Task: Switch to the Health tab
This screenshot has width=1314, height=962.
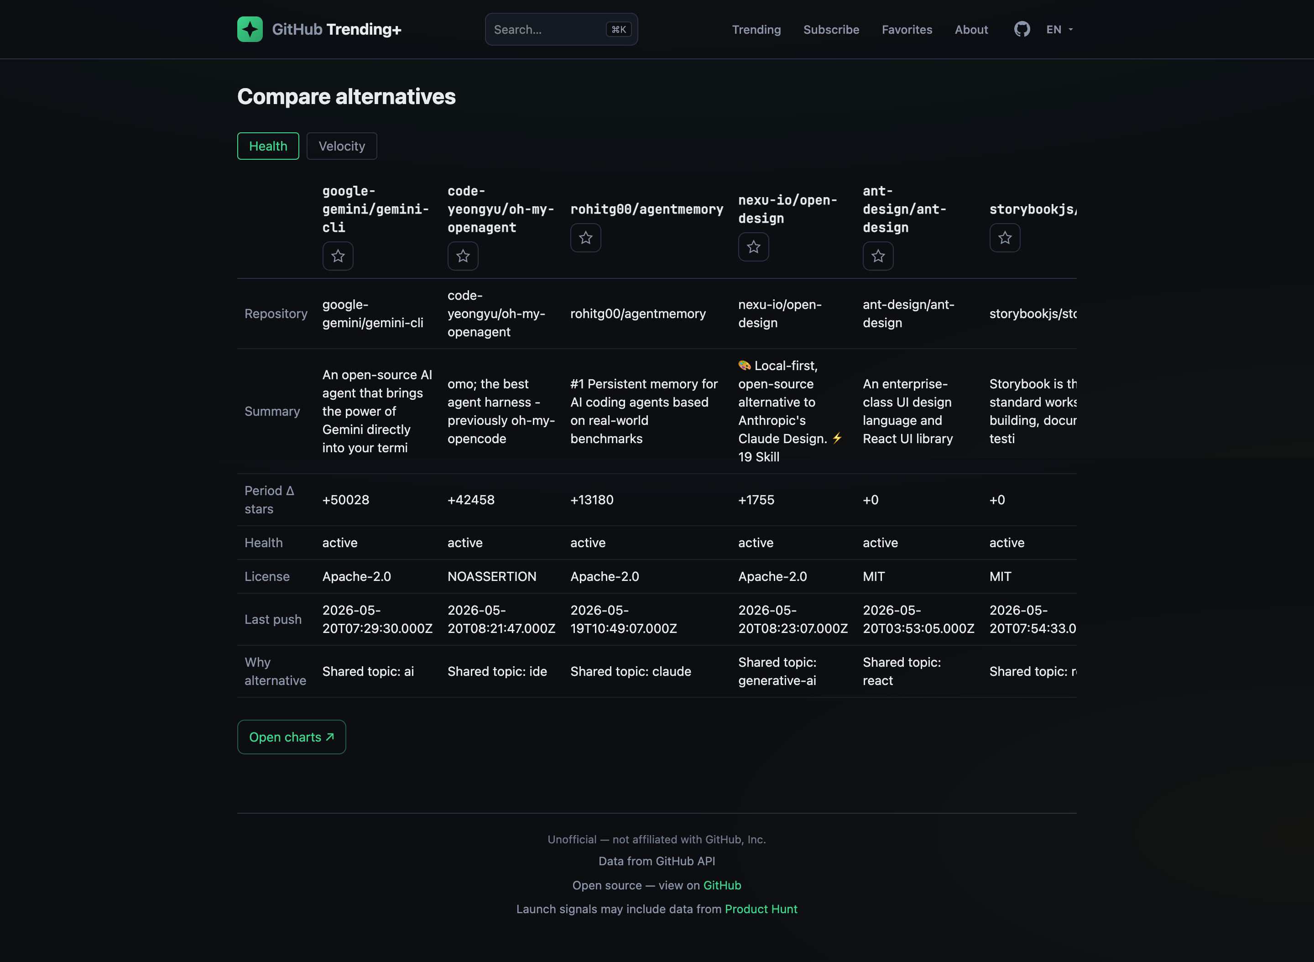Action: [268, 146]
